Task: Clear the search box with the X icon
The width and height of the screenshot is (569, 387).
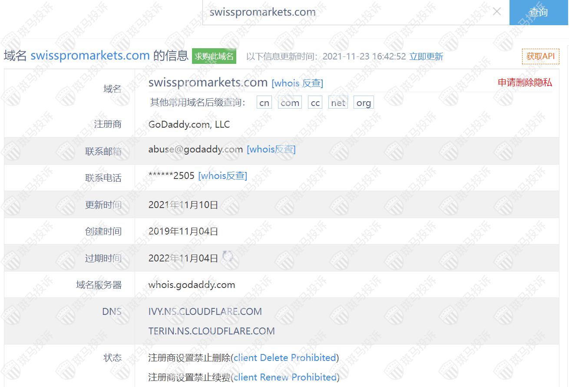Action: pos(497,12)
